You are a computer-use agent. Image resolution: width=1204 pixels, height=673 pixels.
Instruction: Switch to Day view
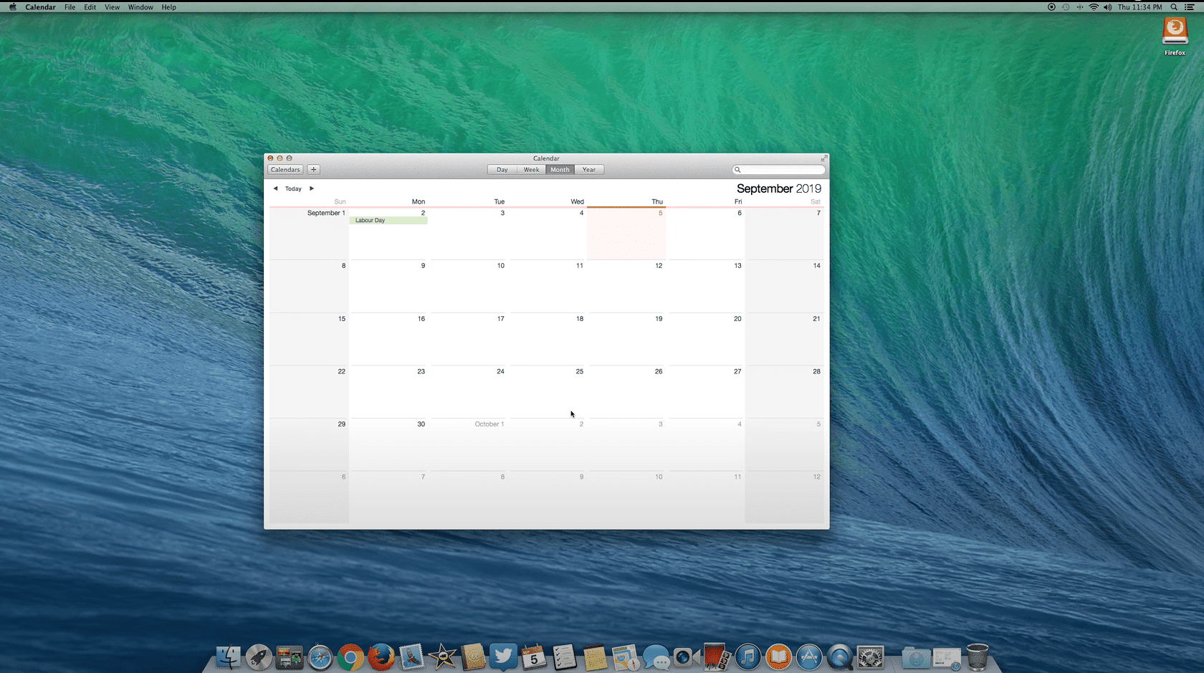point(502,170)
